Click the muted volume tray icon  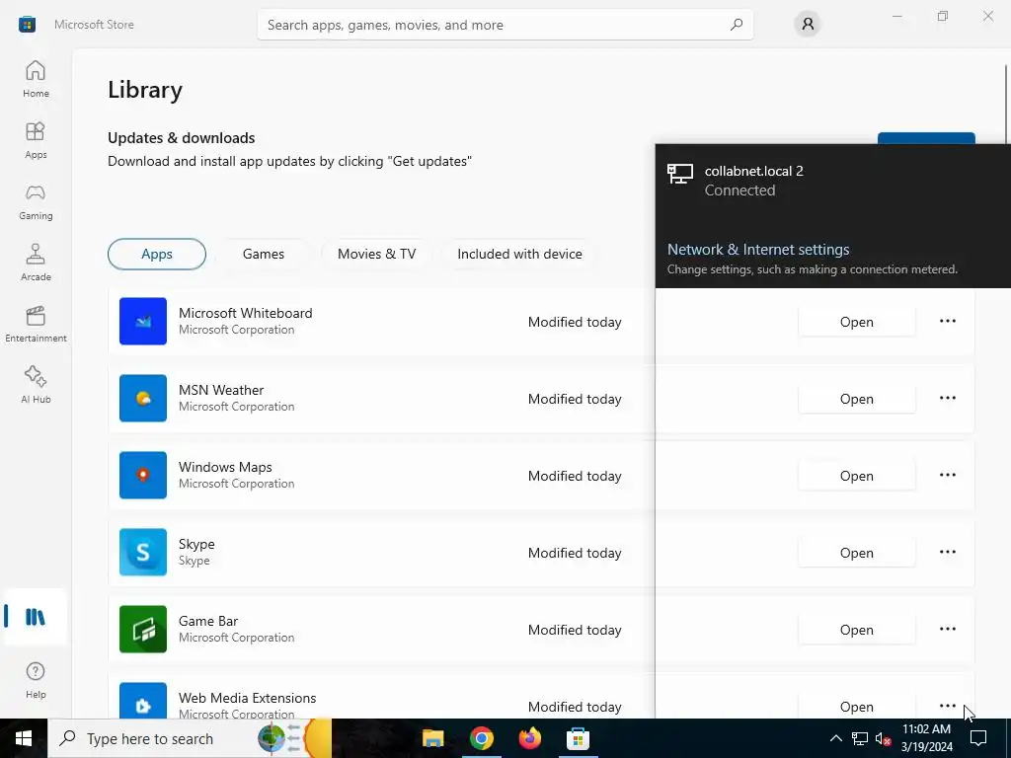click(x=884, y=738)
